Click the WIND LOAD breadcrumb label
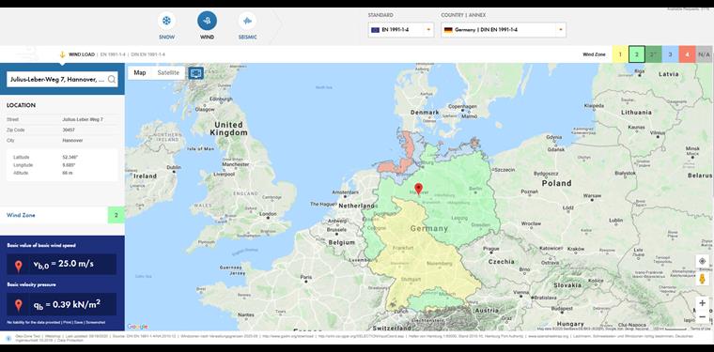 point(82,54)
